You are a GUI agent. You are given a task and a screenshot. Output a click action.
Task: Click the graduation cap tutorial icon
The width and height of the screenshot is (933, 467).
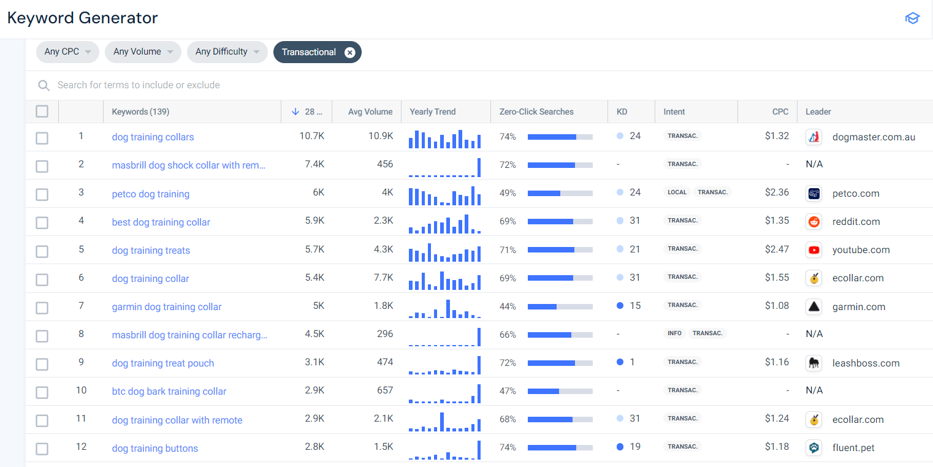point(912,18)
